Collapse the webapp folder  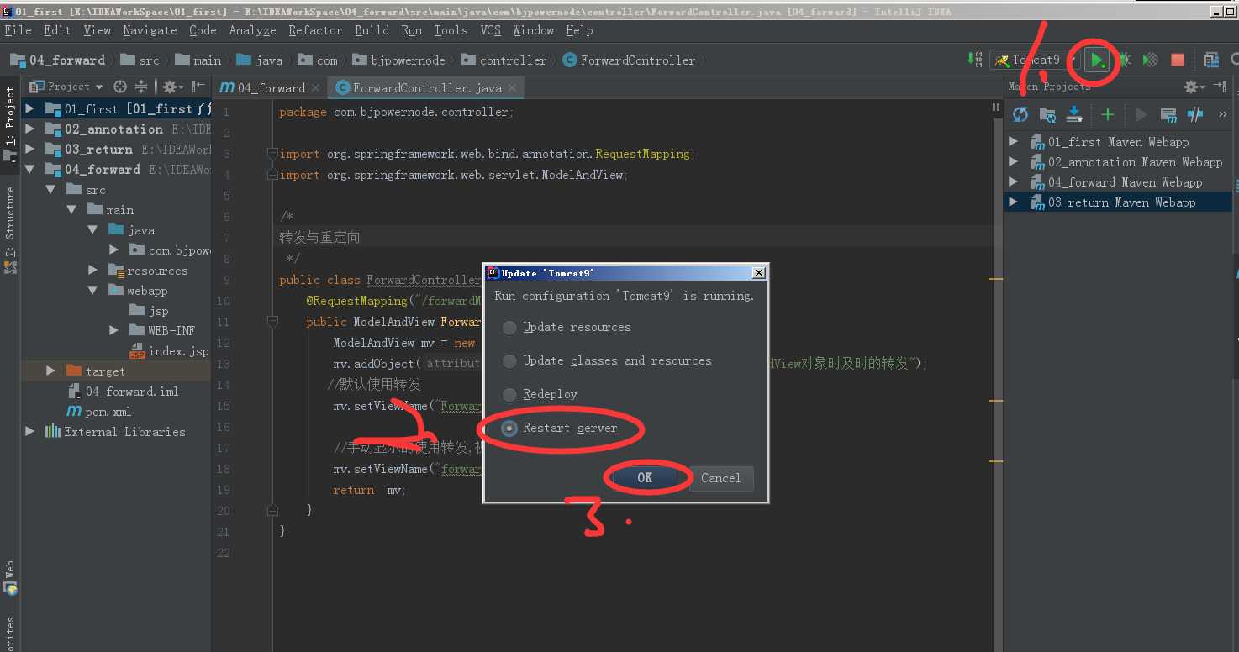[x=93, y=291]
